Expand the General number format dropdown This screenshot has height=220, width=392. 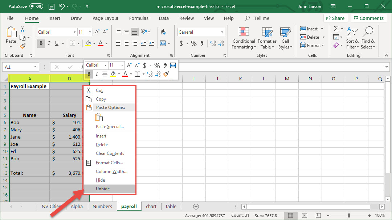click(222, 32)
